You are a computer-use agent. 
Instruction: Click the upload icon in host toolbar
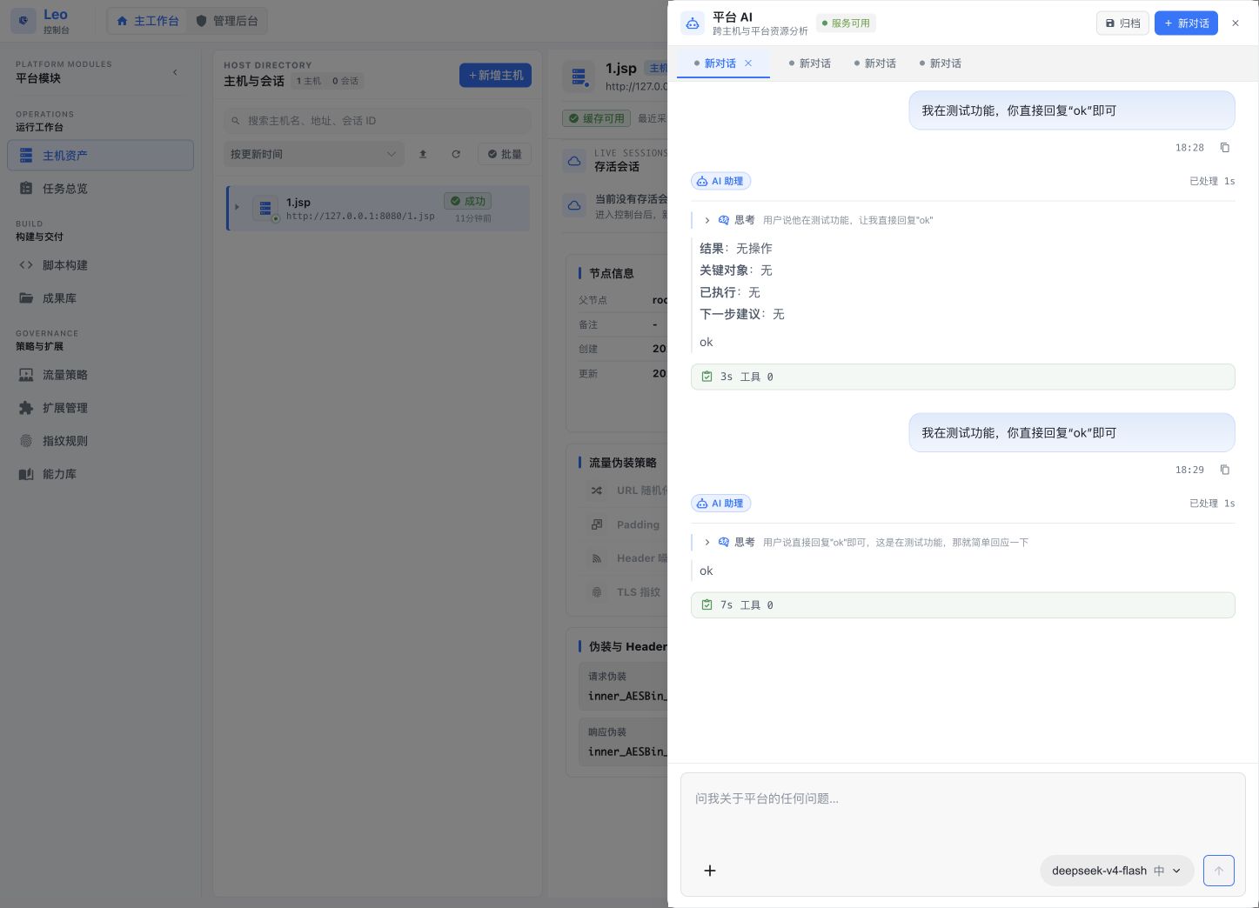423,154
